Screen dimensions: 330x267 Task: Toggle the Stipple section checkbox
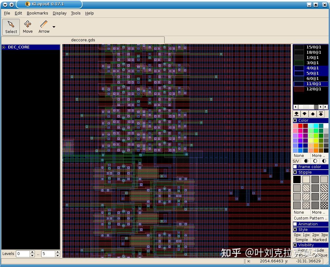point(295,172)
